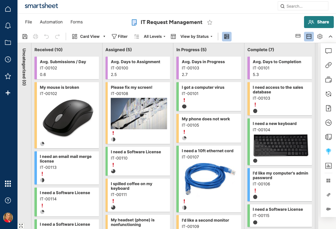The width and height of the screenshot is (336, 229).
Task: Open the Activity Log icon
Action: click(x=328, y=123)
